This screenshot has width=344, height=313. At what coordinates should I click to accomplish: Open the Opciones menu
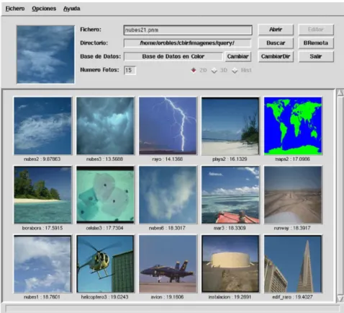[x=44, y=9]
